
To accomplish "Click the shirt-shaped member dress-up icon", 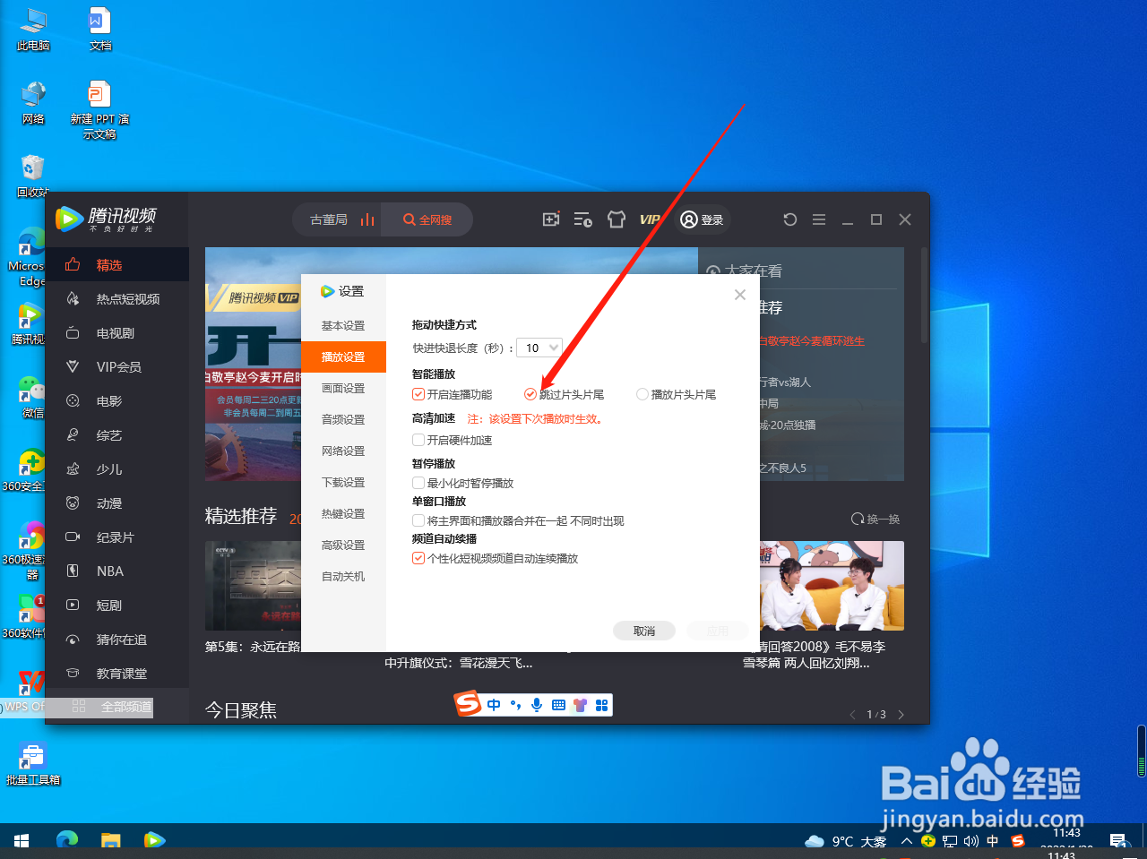I will click(x=616, y=219).
